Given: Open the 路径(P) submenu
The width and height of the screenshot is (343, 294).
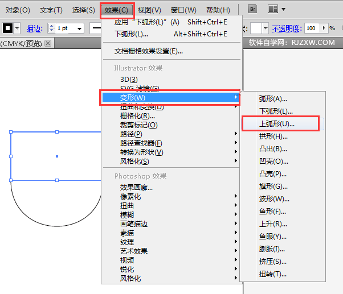Looking at the screenshot, I should tap(171, 134).
